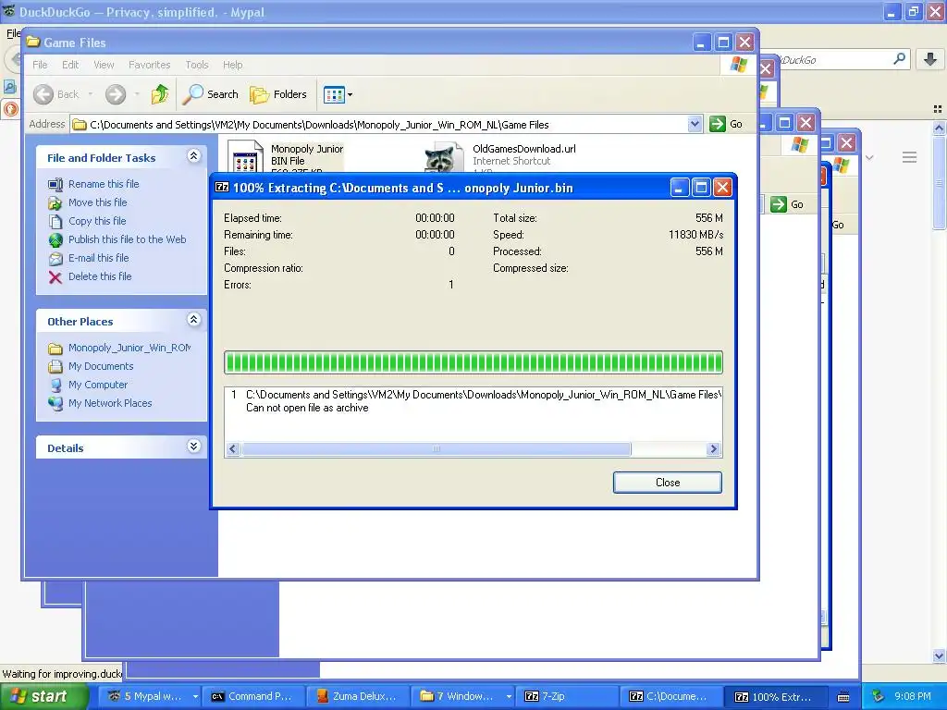Viewport: 947px width, 710px height.
Task: Click E-mail this file link
Action: coord(98,258)
